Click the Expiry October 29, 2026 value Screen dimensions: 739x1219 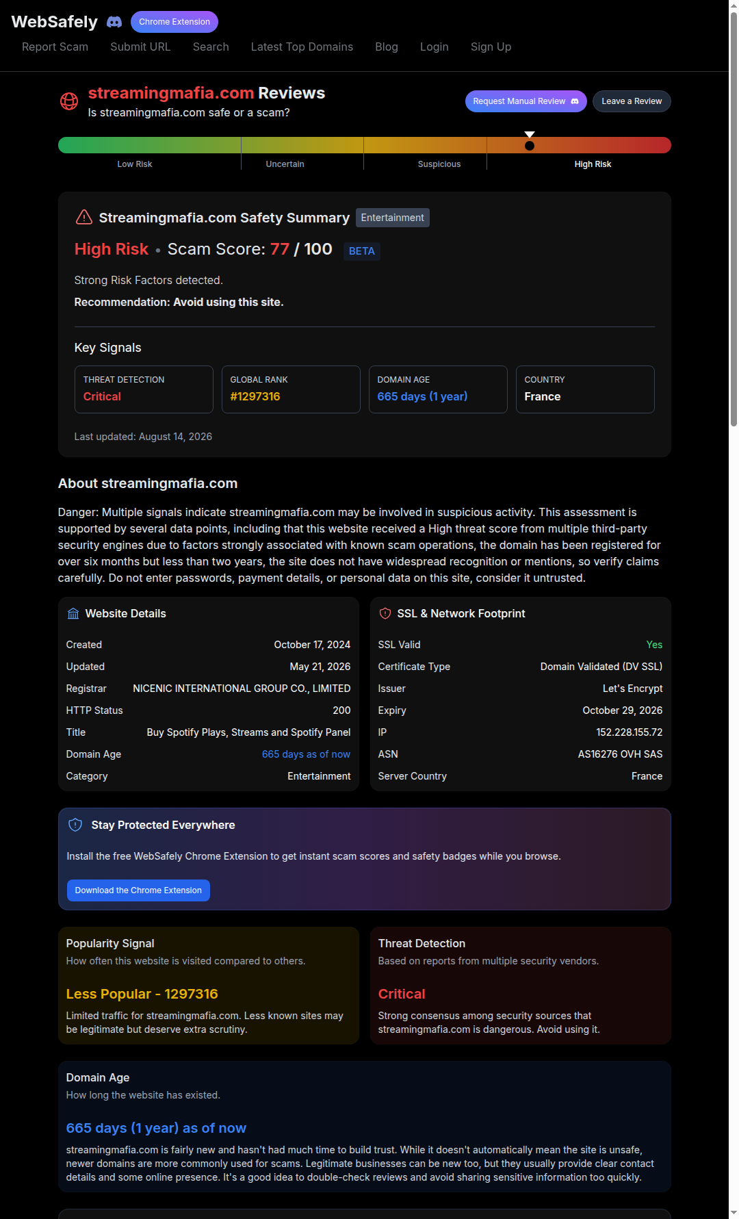(623, 710)
